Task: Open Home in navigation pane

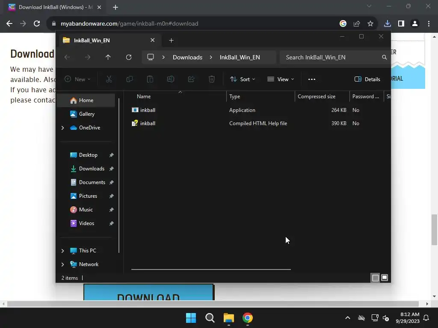Action: pyautogui.click(x=86, y=100)
